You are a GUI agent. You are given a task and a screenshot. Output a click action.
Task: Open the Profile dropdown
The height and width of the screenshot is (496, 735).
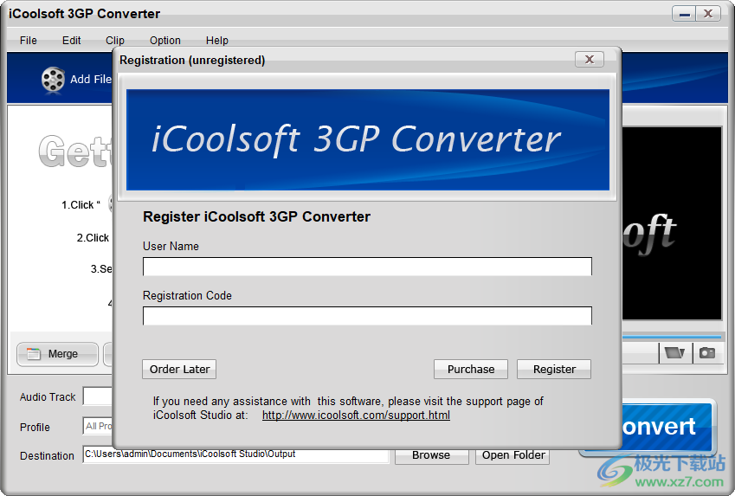point(98,426)
